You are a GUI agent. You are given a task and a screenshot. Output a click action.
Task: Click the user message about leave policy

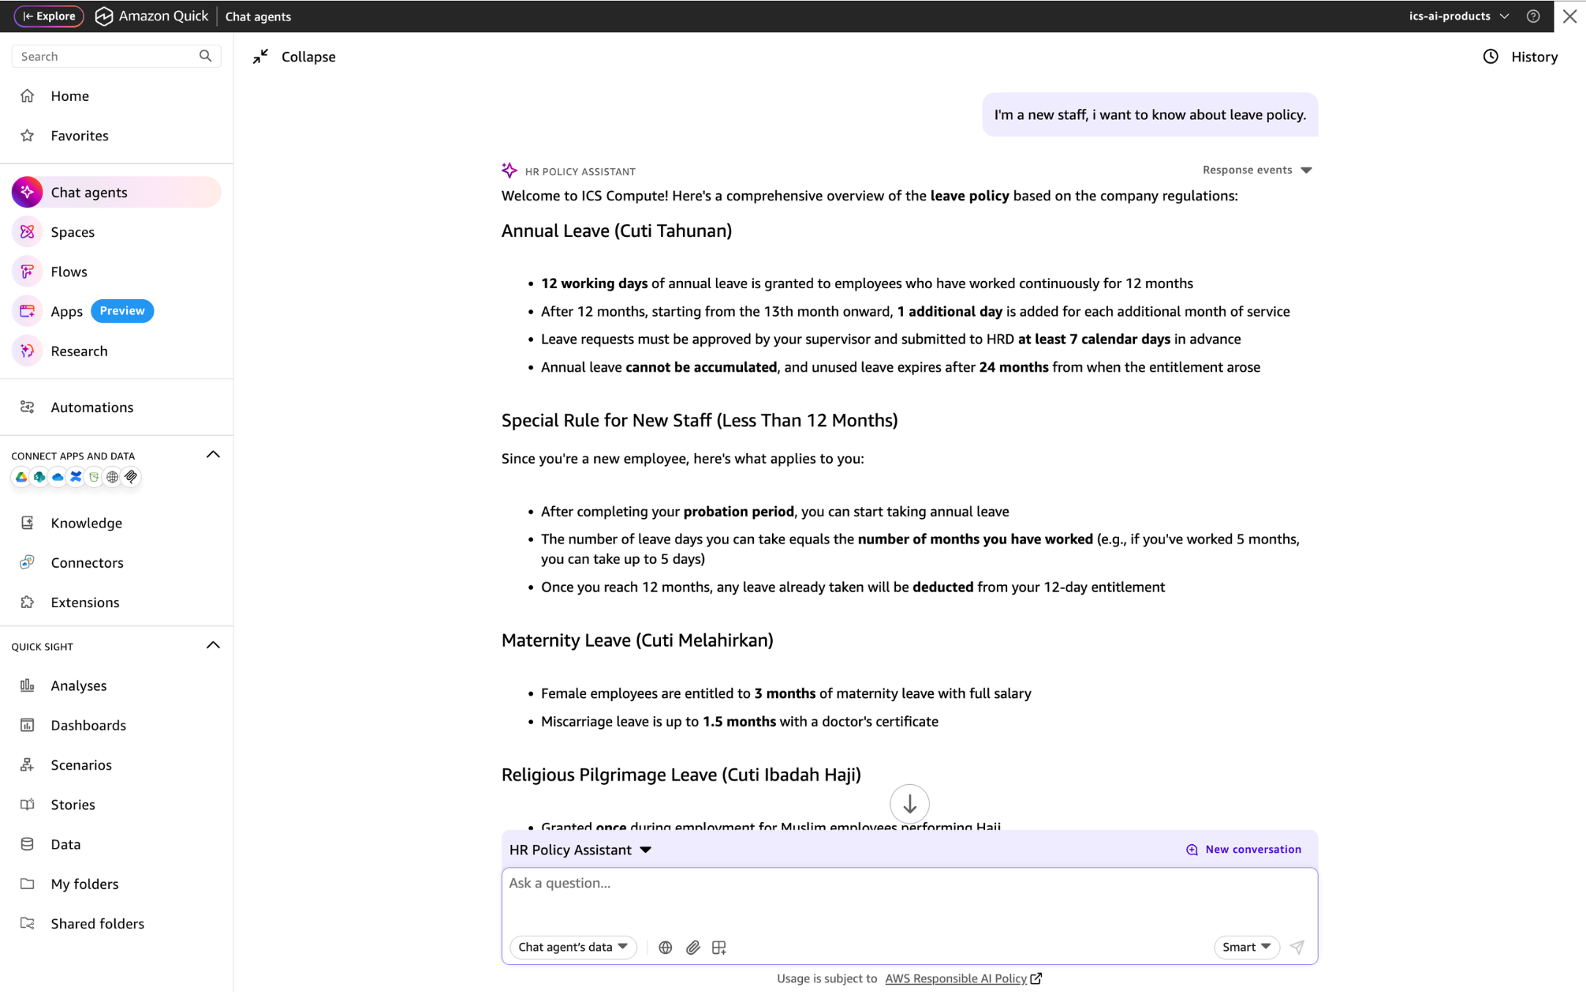[1149, 115]
